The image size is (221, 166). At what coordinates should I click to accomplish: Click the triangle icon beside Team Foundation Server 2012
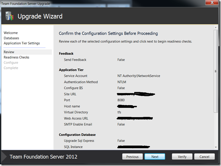[4, 157]
